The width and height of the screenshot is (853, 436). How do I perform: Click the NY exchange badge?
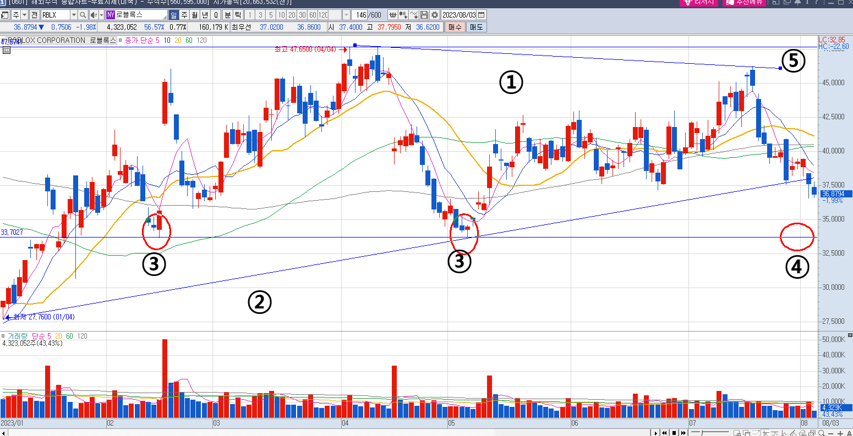[111, 15]
